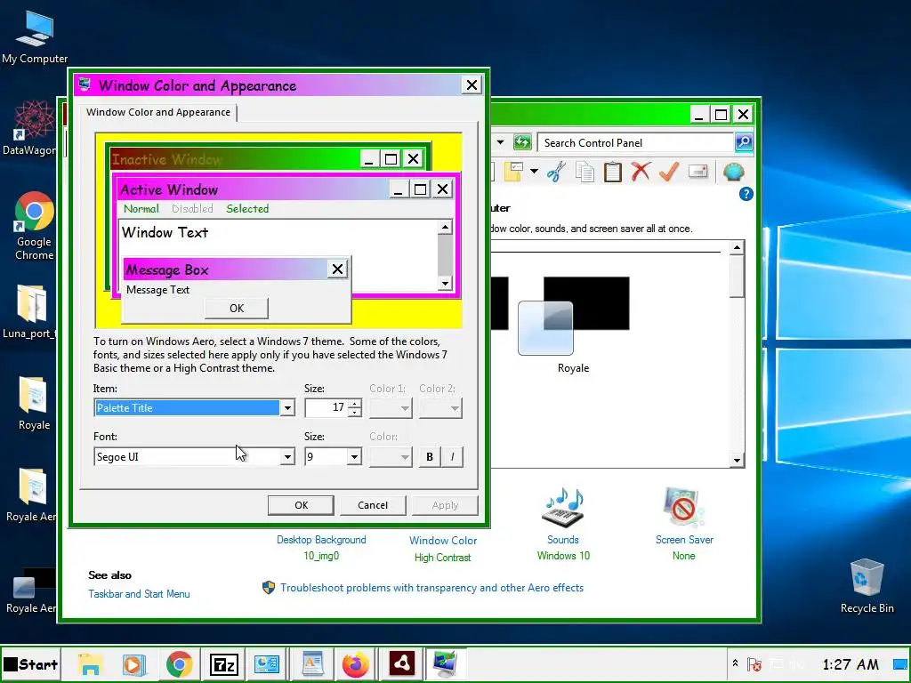
Task: Click the preview Window Text scroll down arrow
Action: point(445,284)
